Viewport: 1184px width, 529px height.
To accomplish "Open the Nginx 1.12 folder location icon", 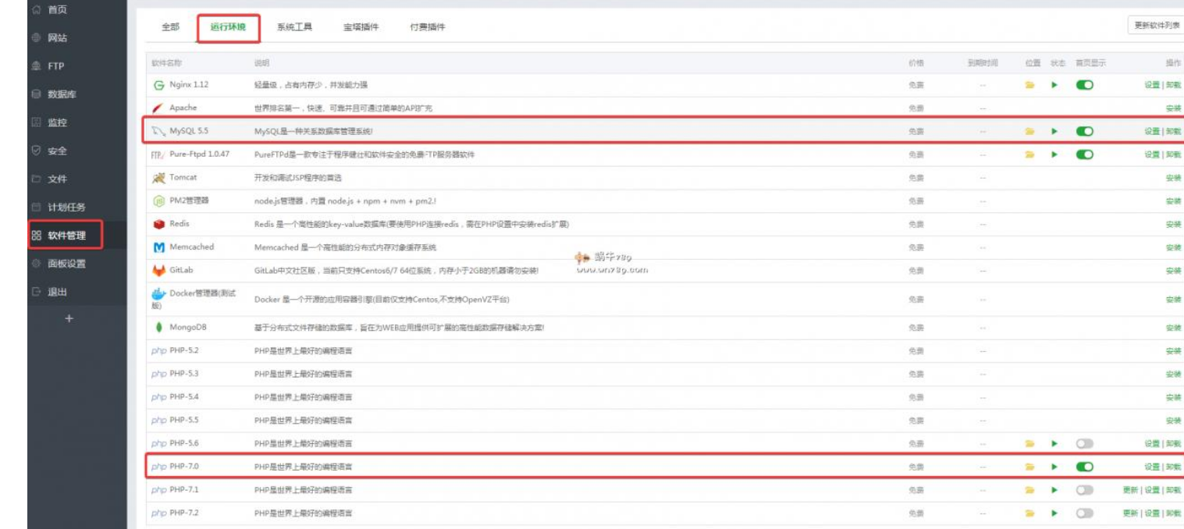I will [x=1029, y=85].
